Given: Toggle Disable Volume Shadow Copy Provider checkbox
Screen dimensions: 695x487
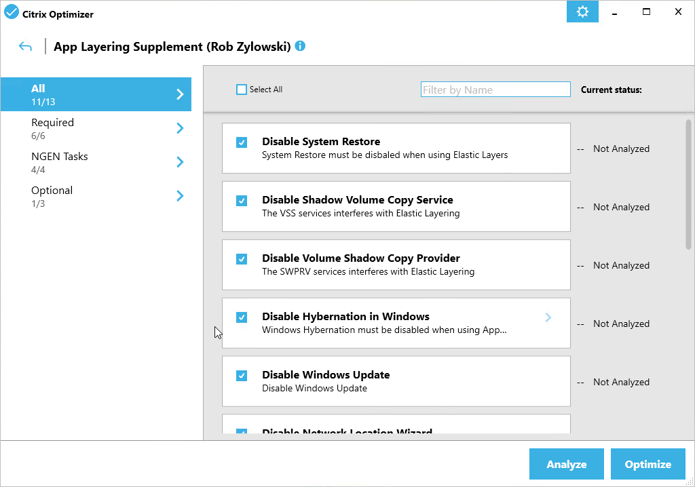Looking at the screenshot, I should point(242,259).
